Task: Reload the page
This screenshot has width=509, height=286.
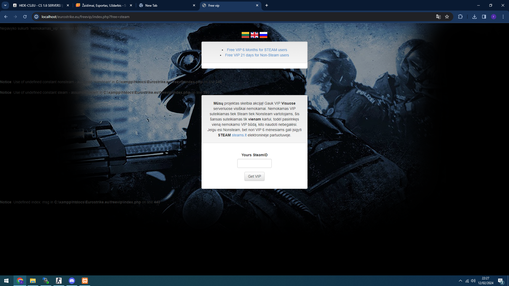Action: click(25, 17)
